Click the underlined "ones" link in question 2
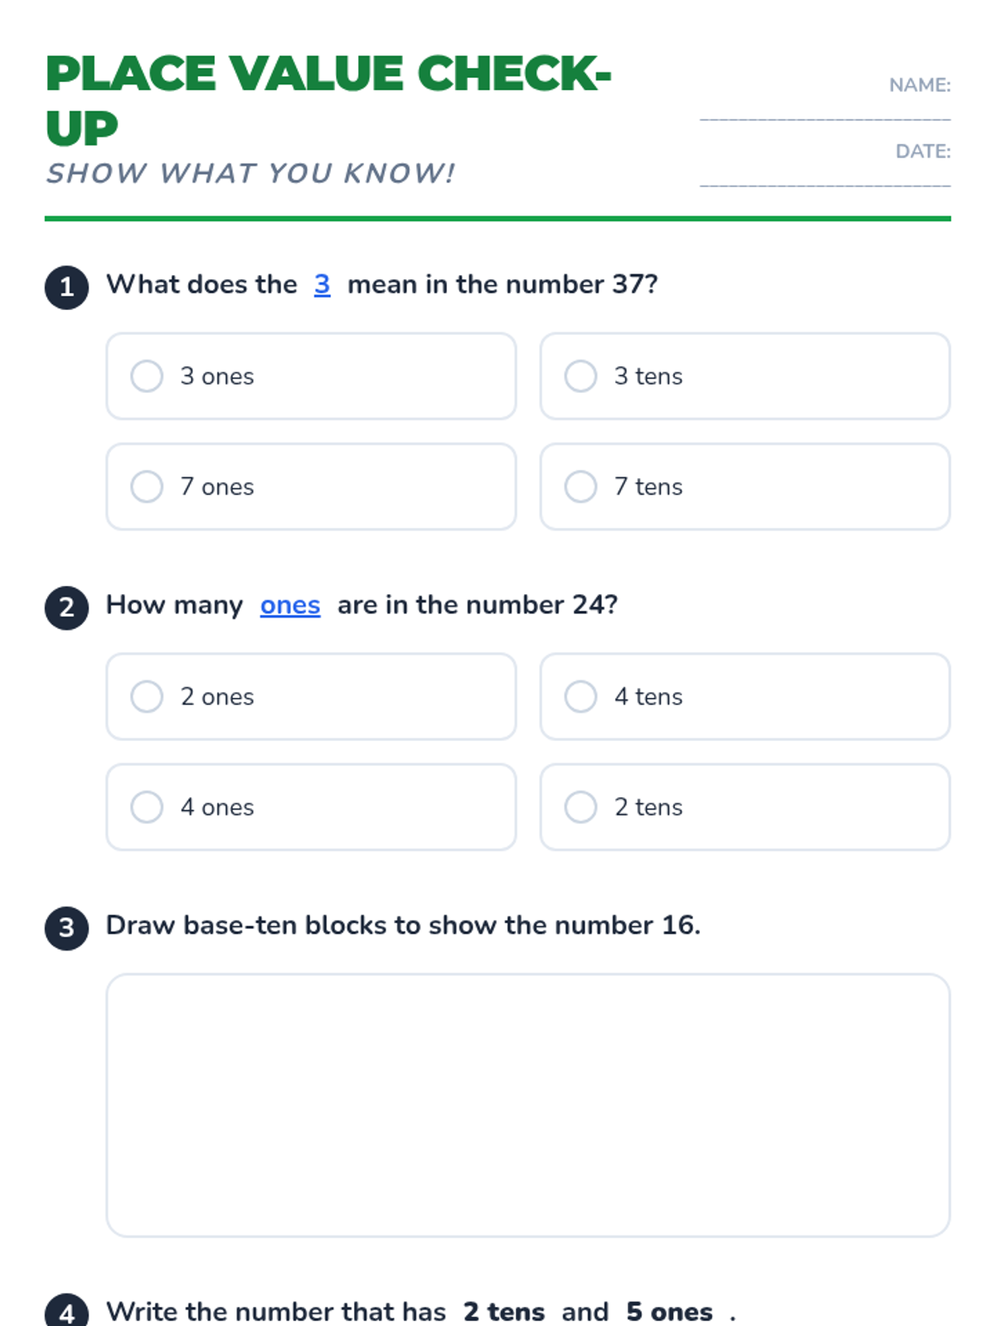Screen dimensions: 995x1326 click(x=290, y=605)
